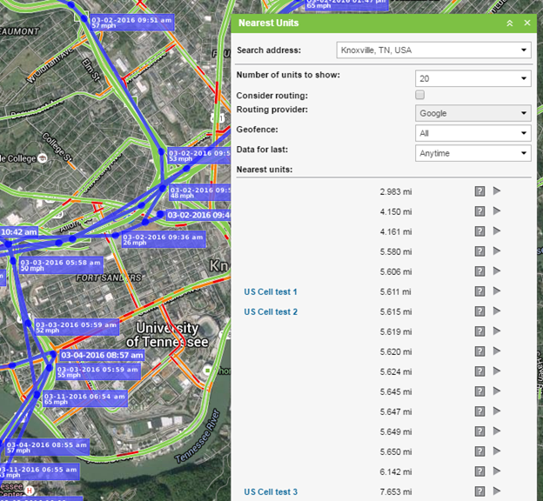The image size is (543, 501).
Task: Collapse the Nearest Units panel
Action: tap(510, 23)
